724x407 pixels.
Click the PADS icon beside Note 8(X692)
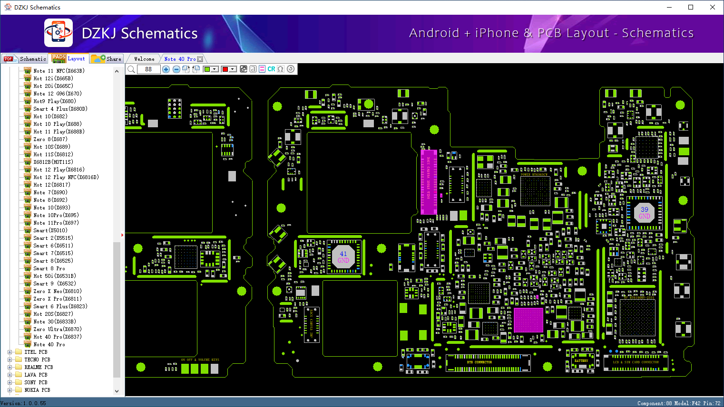28,200
